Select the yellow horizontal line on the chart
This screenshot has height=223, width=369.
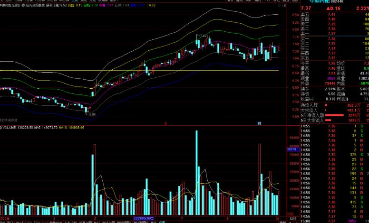click(x=139, y=70)
